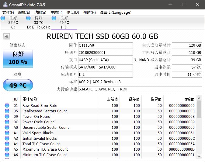Screen dimensions: 205x162
Task: Click the 当前值 column header
Action: 109,99
